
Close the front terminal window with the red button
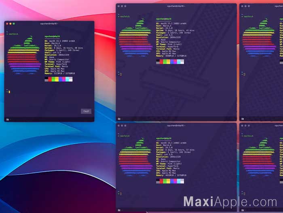point(7,23)
